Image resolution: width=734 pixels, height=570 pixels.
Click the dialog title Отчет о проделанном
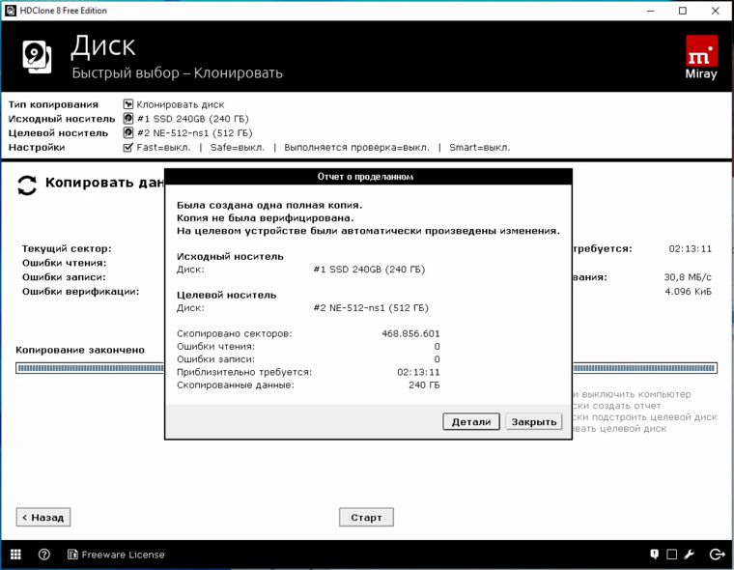click(x=365, y=177)
